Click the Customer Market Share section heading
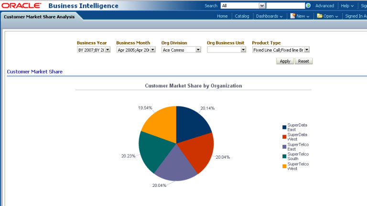 pyautogui.click(x=34, y=72)
